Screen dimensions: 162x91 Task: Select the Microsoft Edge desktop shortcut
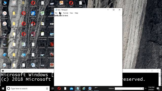coord(33,15)
